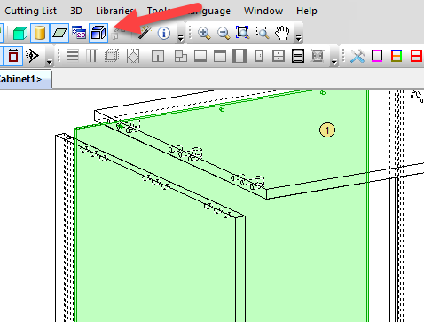The height and width of the screenshot is (322, 424).
Task: Click the cabinet bottom plinth icon
Action: (x=200, y=56)
